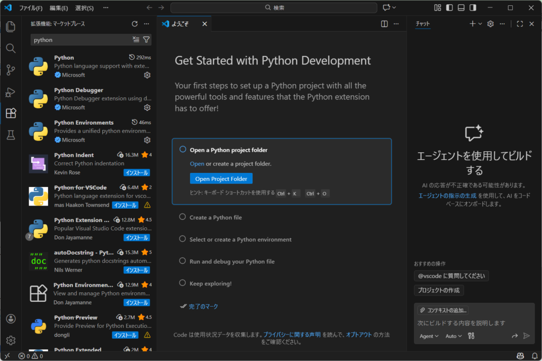Open Run and Debug view
The image size is (542, 361).
(x=11, y=92)
